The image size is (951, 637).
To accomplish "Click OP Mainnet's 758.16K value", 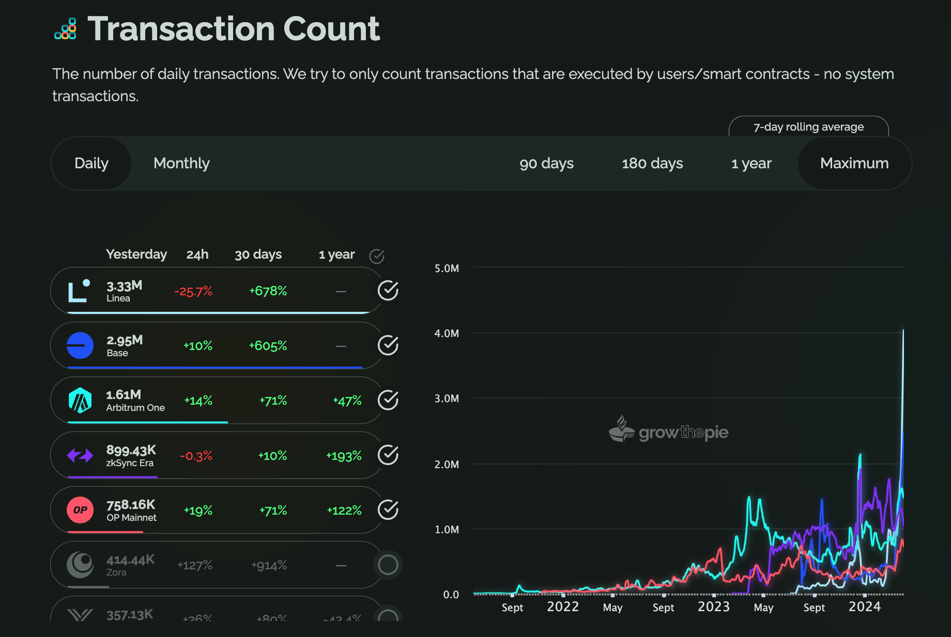I will click(131, 505).
